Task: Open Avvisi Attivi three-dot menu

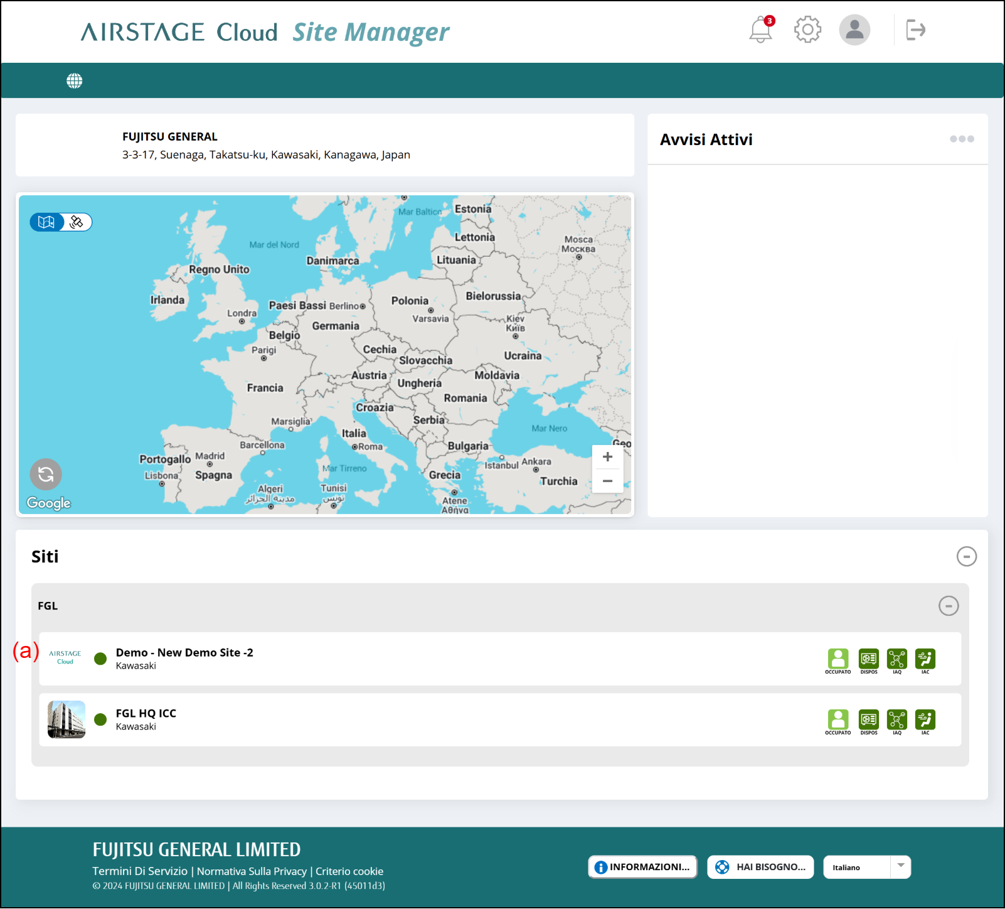Action: 961,139
